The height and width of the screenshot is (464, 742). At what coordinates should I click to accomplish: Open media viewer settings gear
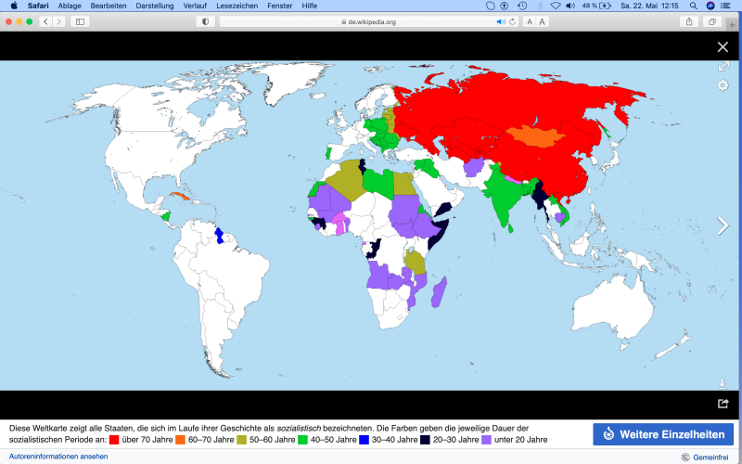pyautogui.click(x=723, y=85)
